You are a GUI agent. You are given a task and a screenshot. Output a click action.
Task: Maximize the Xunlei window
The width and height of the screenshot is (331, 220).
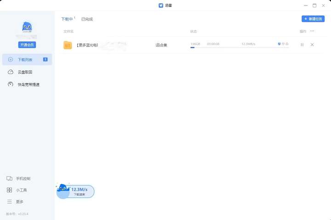314,6
